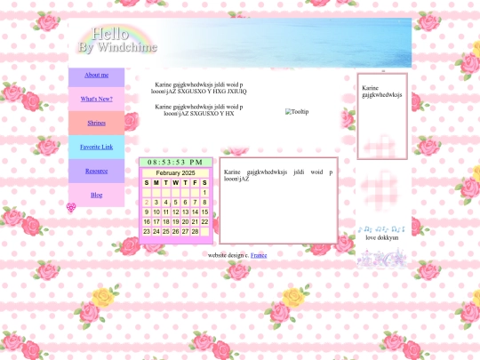
Task: Open the About me link
Action: [x=96, y=75]
